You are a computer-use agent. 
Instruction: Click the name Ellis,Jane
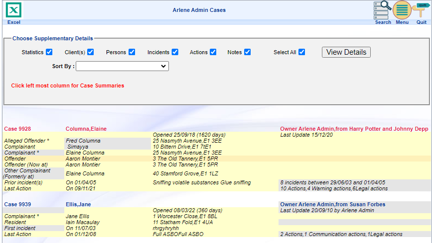click(x=78, y=204)
